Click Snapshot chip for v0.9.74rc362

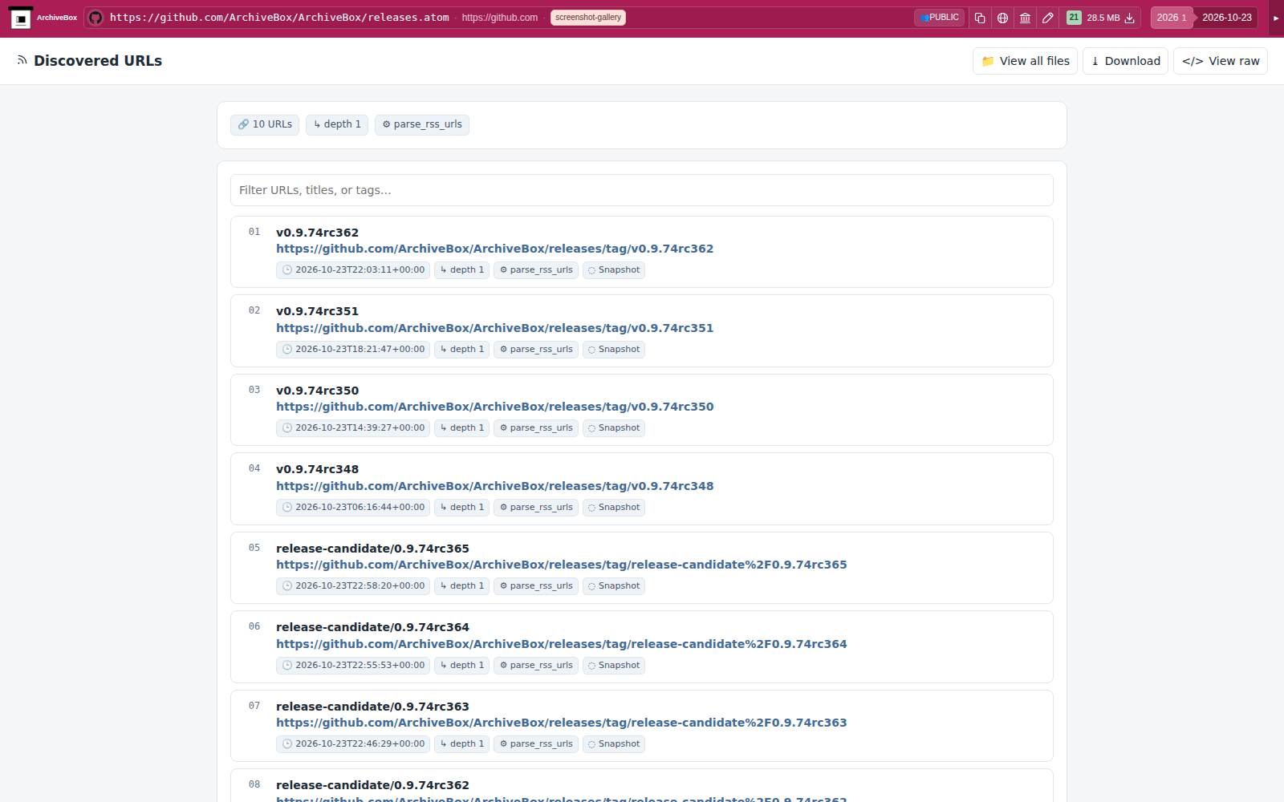click(x=614, y=270)
